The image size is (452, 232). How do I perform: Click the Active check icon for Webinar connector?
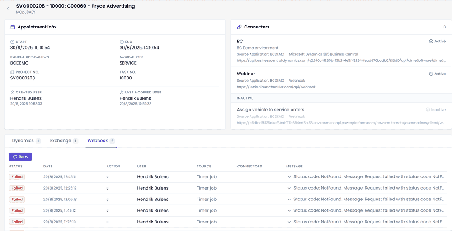(431, 74)
